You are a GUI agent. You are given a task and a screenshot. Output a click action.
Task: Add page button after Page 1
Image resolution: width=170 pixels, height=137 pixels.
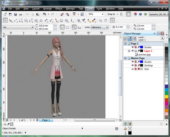pyautogui.click(x=37, y=120)
